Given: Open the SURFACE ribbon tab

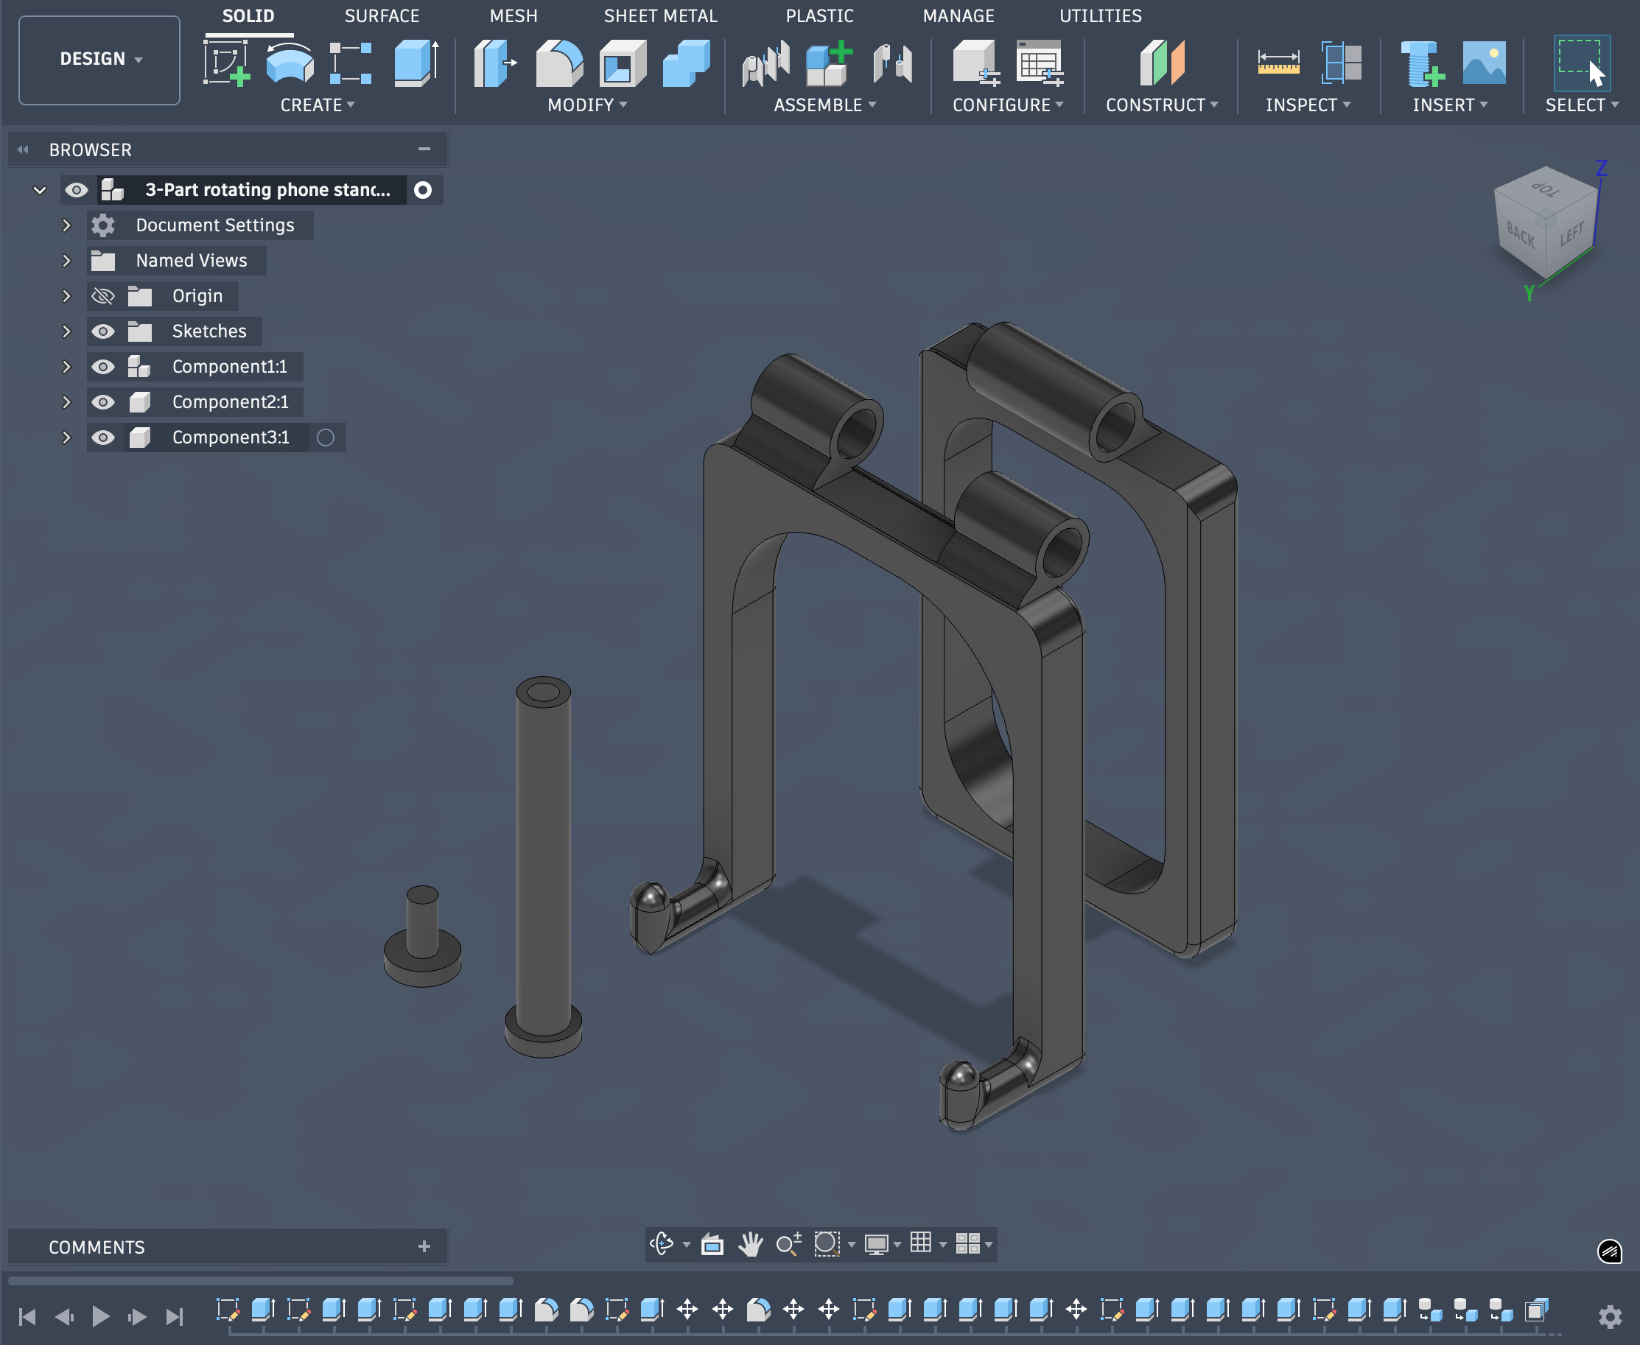Looking at the screenshot, I should tap(382, 15).
